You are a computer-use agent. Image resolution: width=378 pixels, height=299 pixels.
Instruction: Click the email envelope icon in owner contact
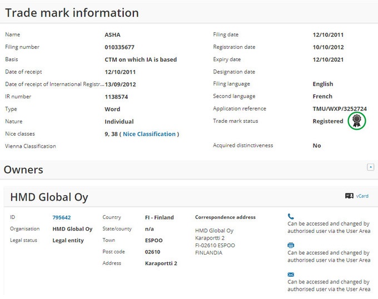[291, 275]
